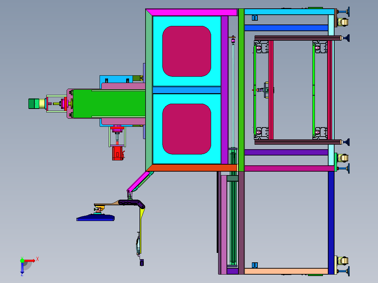
Task: Select the upper magenta rounded window panel
Action: click(x=187, y=51)
